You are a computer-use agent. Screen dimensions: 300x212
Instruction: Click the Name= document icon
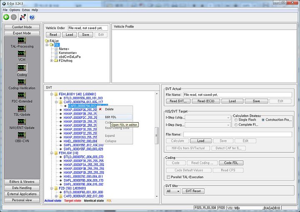(56, 49)
